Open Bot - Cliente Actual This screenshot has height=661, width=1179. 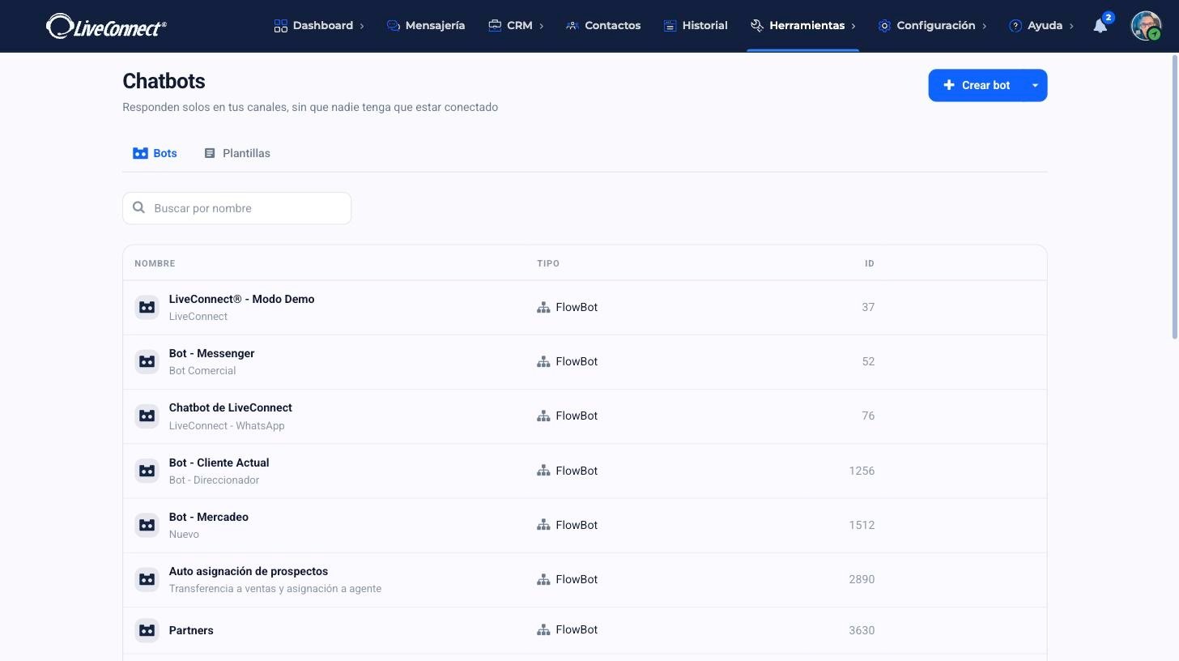219,463
